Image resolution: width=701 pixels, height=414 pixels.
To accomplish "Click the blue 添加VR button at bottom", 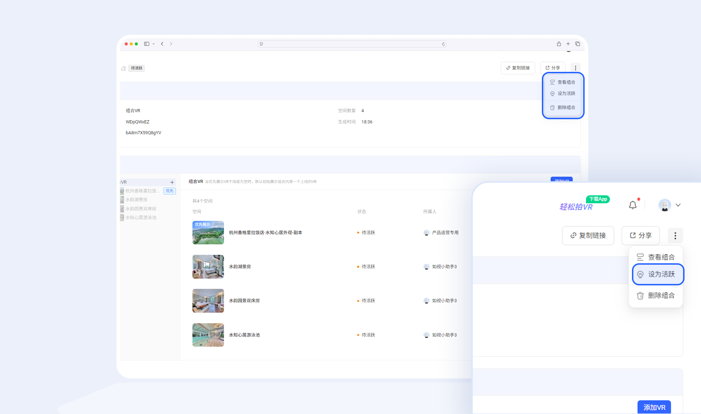I will pyautogui.click(x=654, y=407).
